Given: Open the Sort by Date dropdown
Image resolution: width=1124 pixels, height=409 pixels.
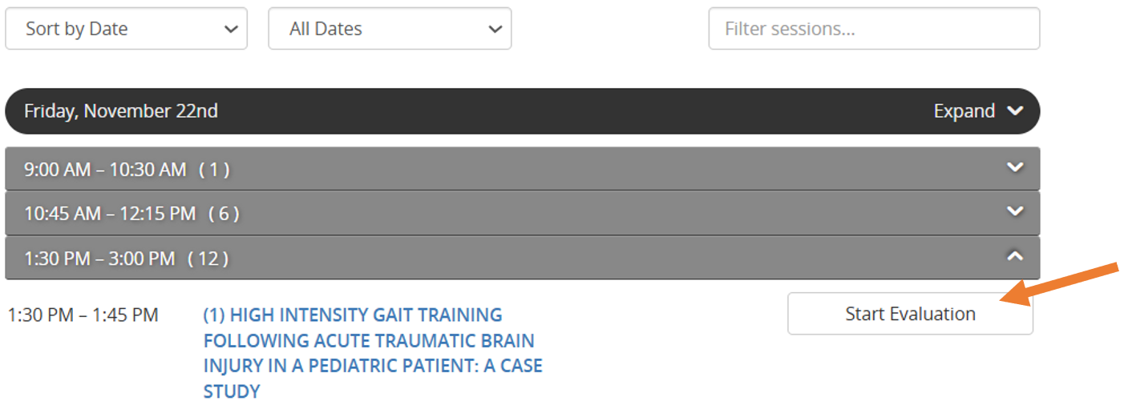Looking at the screenshot, I should [x=126, y=29].
